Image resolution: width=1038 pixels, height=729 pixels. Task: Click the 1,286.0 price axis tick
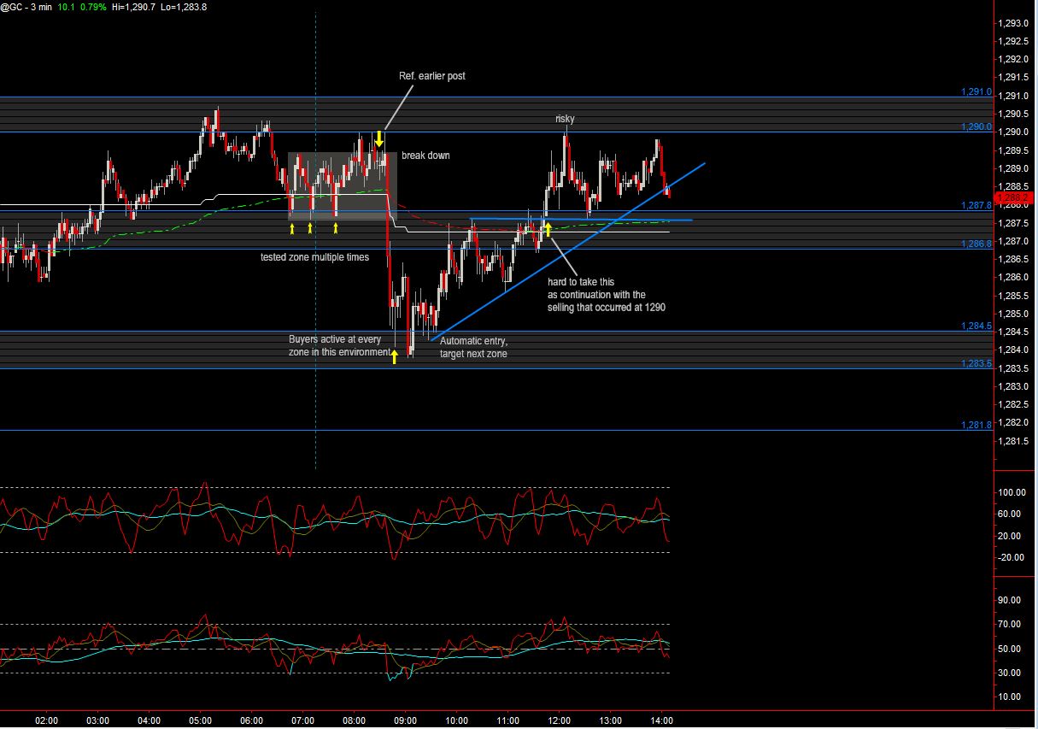[x=1013, y=277]
